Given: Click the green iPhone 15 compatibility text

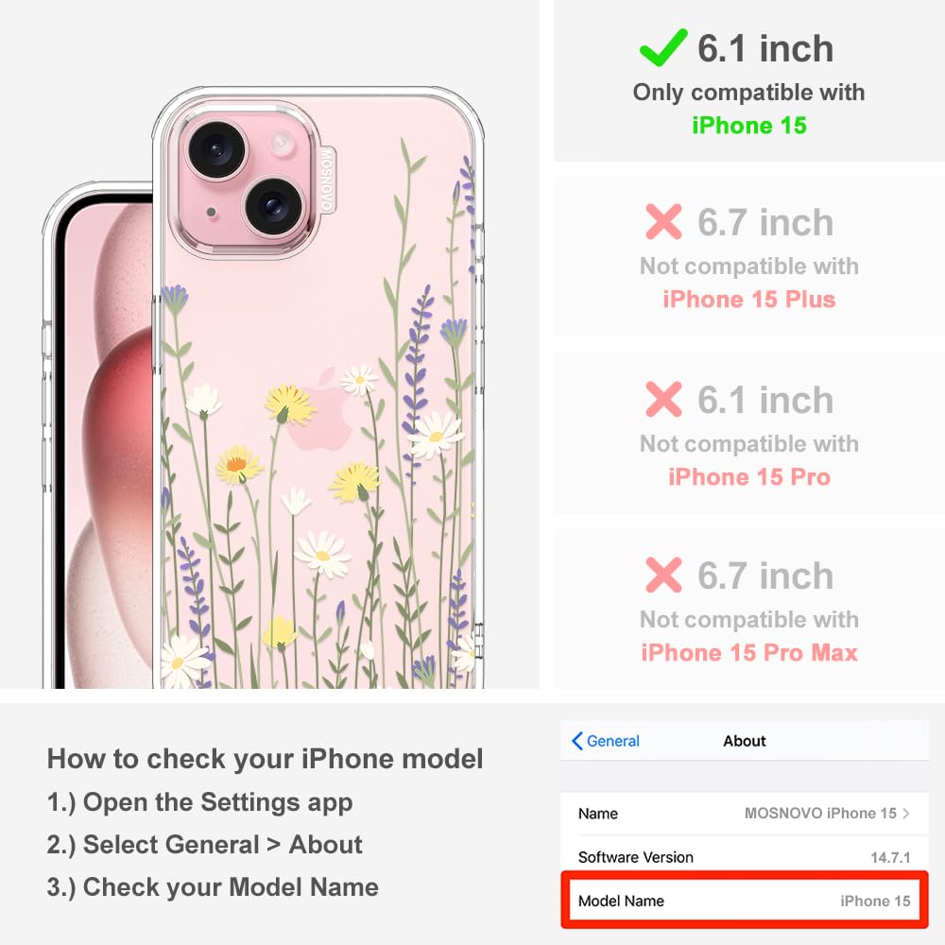Looking at the screenshot, I should [749, 126].
